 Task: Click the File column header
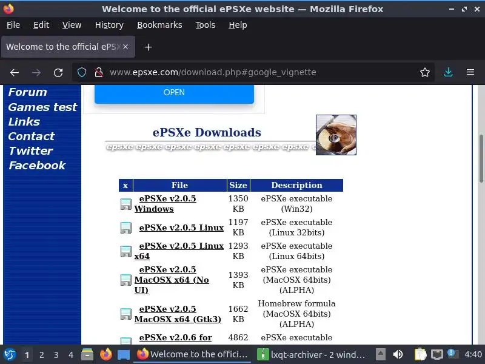(179, 185)
